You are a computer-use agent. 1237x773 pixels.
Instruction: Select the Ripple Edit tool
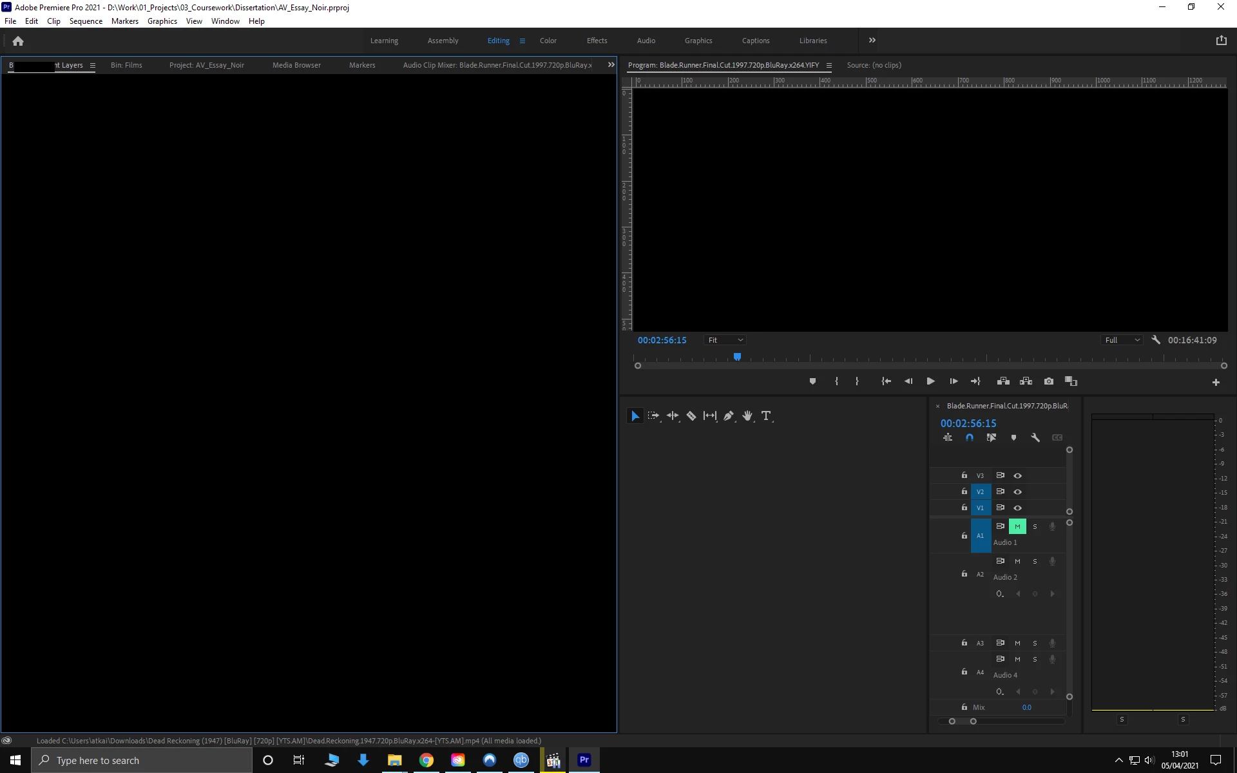pyautogui.click(x=672, y=416)
